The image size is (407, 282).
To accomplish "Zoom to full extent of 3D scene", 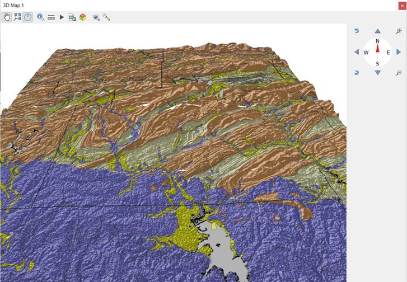I will tap(17, 17).
